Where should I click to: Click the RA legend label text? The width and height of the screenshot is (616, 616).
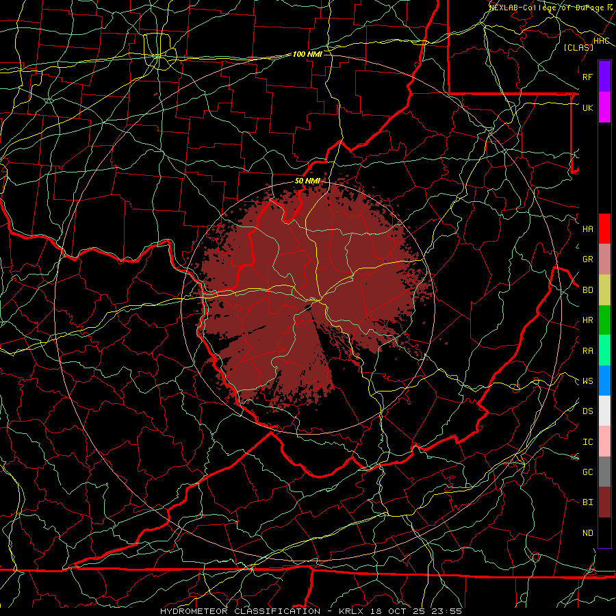587,351
